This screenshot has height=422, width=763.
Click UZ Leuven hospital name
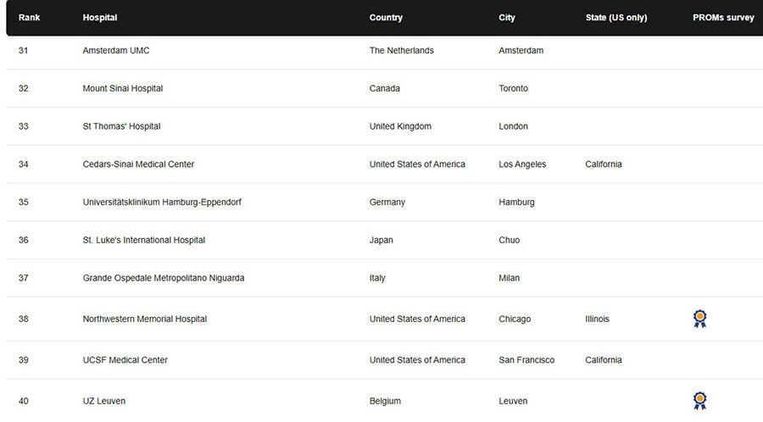(x=104, y=401)
